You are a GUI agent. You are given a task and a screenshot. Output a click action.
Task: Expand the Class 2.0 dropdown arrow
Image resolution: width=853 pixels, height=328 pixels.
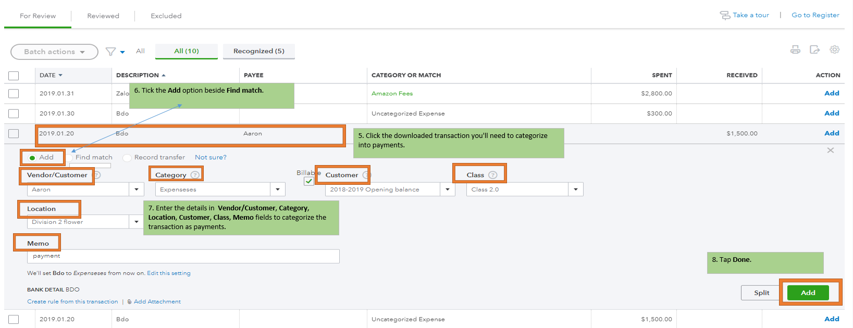click(576, 190)
